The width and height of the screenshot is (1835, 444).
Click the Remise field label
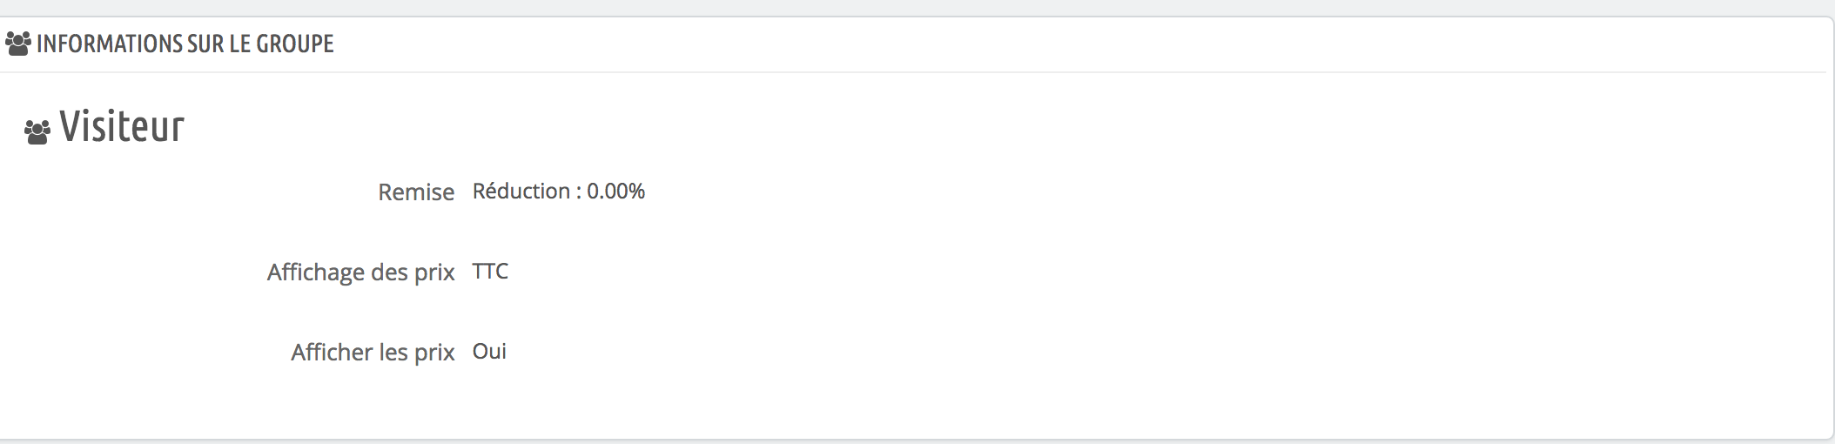(416, 192)
